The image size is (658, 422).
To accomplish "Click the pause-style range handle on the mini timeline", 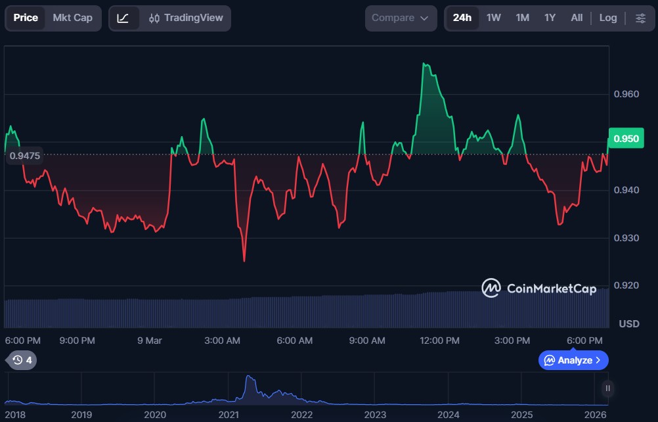I will [608, 388].
